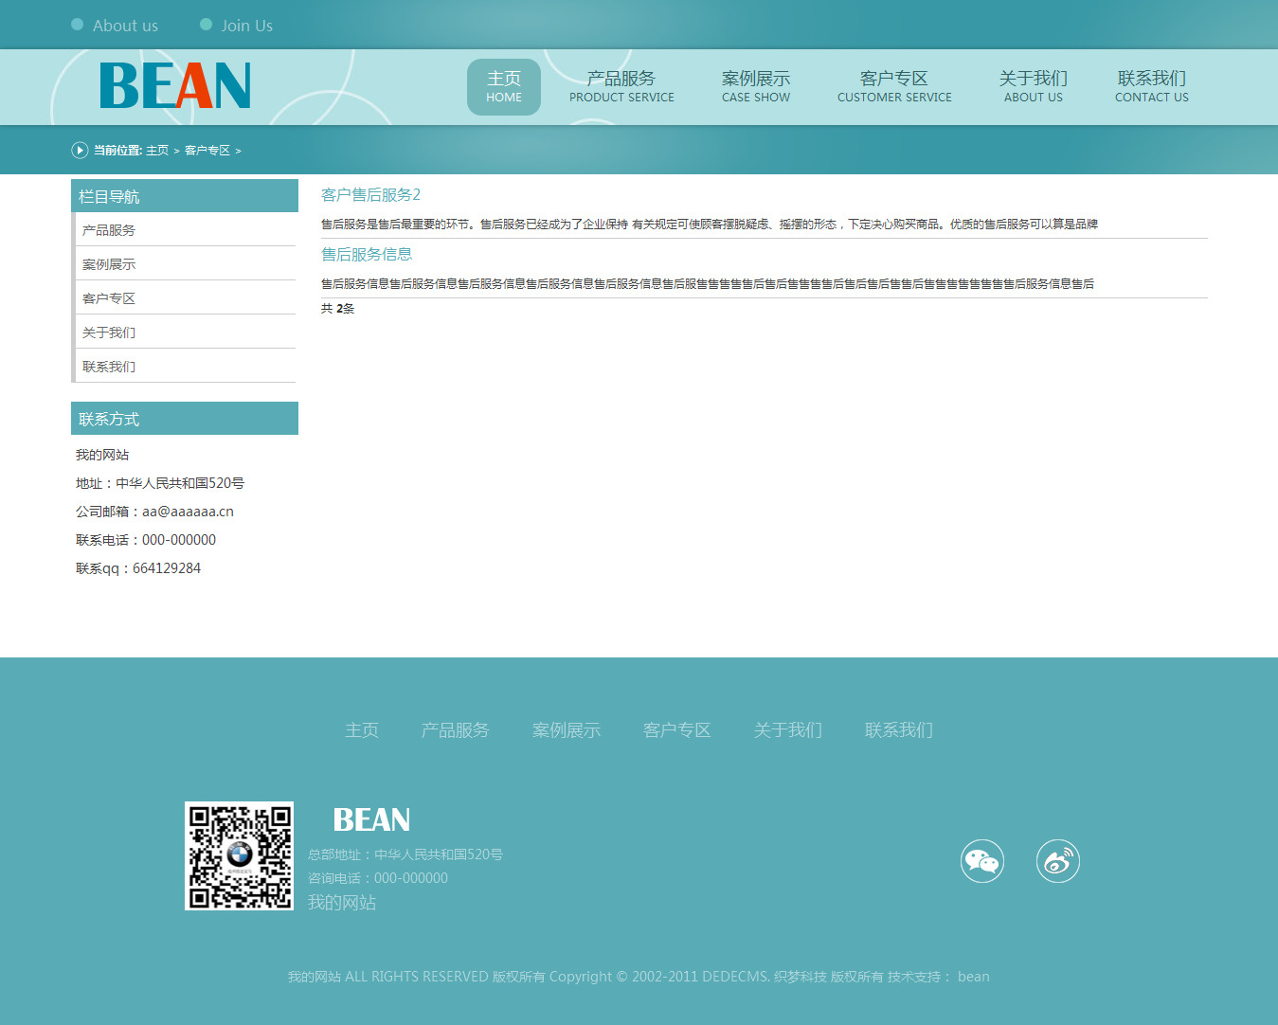Click 主页 in the breadcrumb trail
The width and height of the screenshot is (1278, 1025).
point(157,151)
